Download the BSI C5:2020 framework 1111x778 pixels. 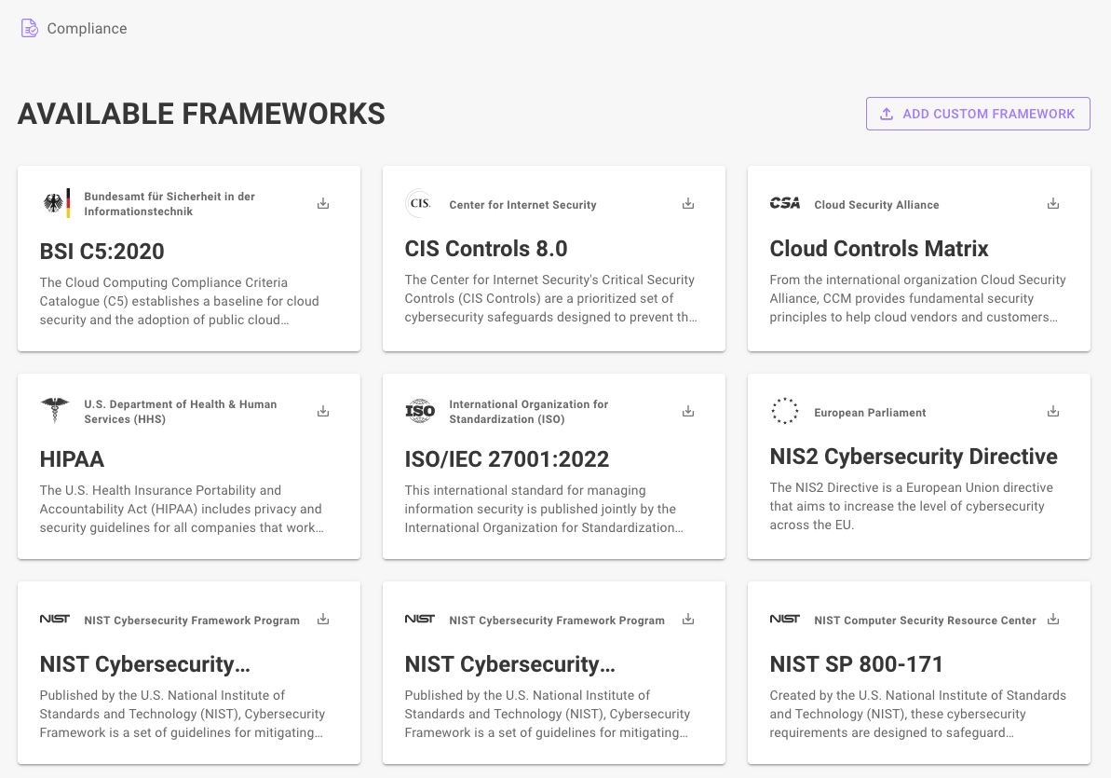pyautogui.click(x=323, y=203)
